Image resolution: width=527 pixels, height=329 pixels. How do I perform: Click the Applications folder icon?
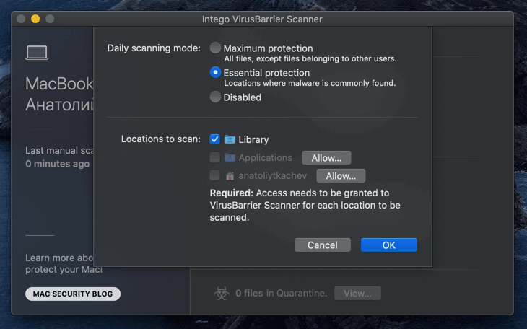coord(230,157)
